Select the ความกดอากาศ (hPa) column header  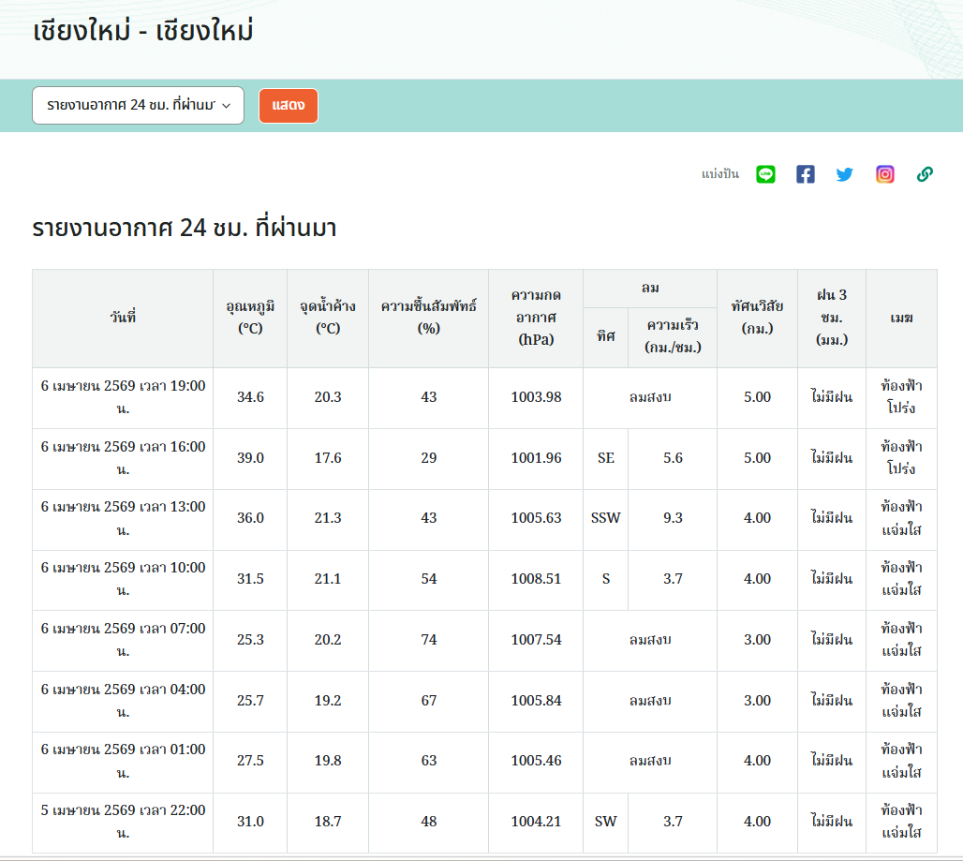(536, 319)
